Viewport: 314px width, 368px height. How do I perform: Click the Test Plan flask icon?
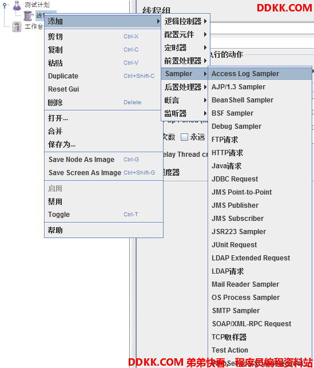click(x=17, y=5)
